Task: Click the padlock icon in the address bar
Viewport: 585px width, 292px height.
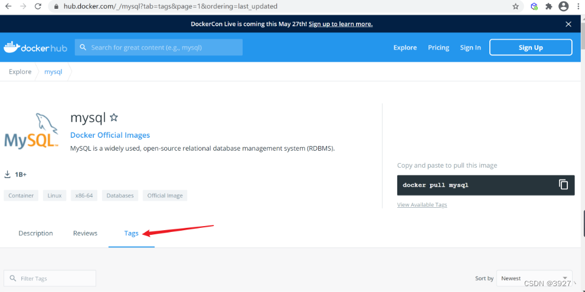Action: pos(56,6)
